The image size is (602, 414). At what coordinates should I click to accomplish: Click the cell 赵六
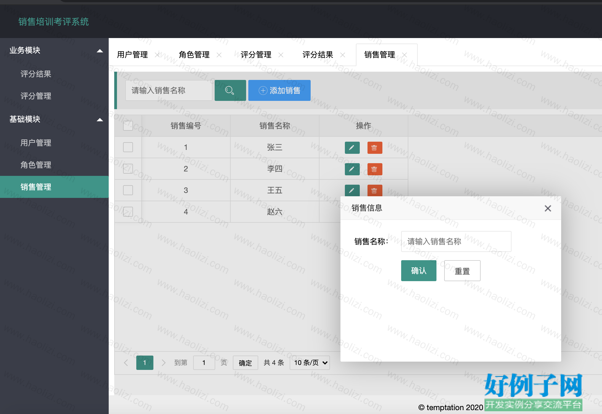[x=275, y=212]
